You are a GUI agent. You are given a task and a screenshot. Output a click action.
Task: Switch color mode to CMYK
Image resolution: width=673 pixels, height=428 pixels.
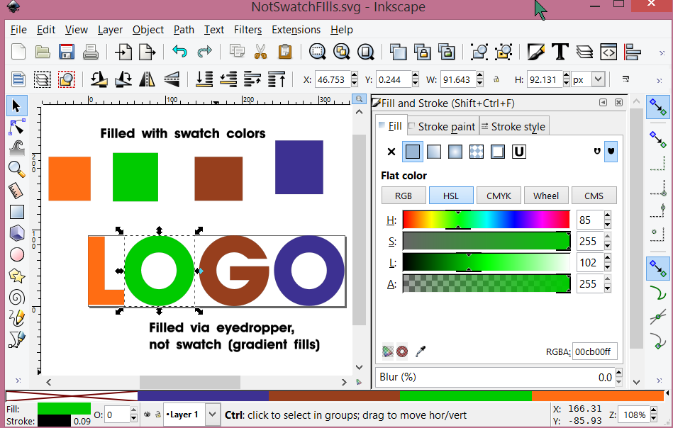pos(499,196)
